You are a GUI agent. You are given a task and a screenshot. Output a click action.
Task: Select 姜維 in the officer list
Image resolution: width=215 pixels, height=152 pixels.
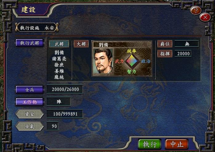coord(59,71)
